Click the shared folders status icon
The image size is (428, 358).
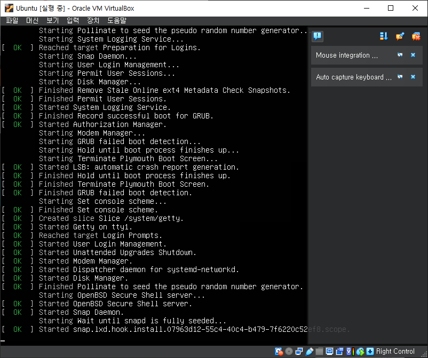tap(319, 352)
